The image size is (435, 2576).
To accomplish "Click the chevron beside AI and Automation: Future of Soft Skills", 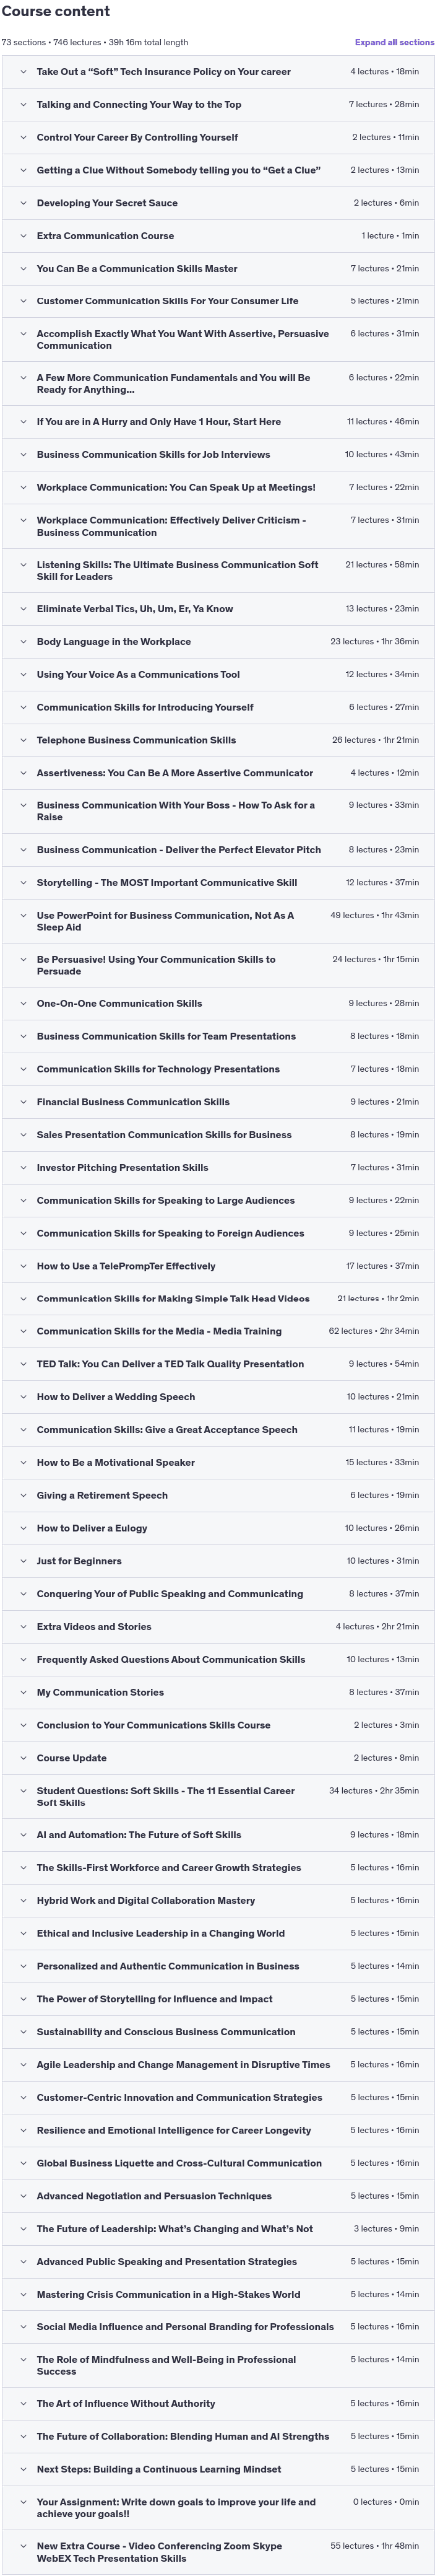I will (x=23, y=1835).
